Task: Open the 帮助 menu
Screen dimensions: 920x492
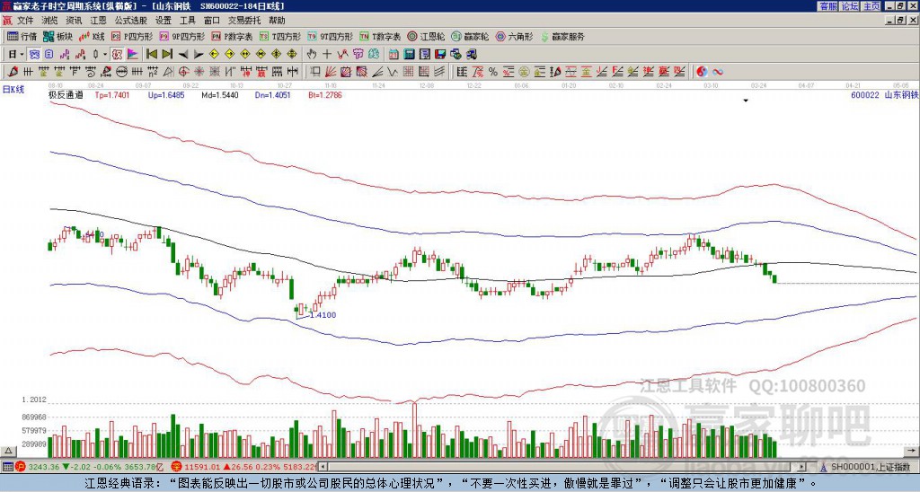Action: pos(277,21)
